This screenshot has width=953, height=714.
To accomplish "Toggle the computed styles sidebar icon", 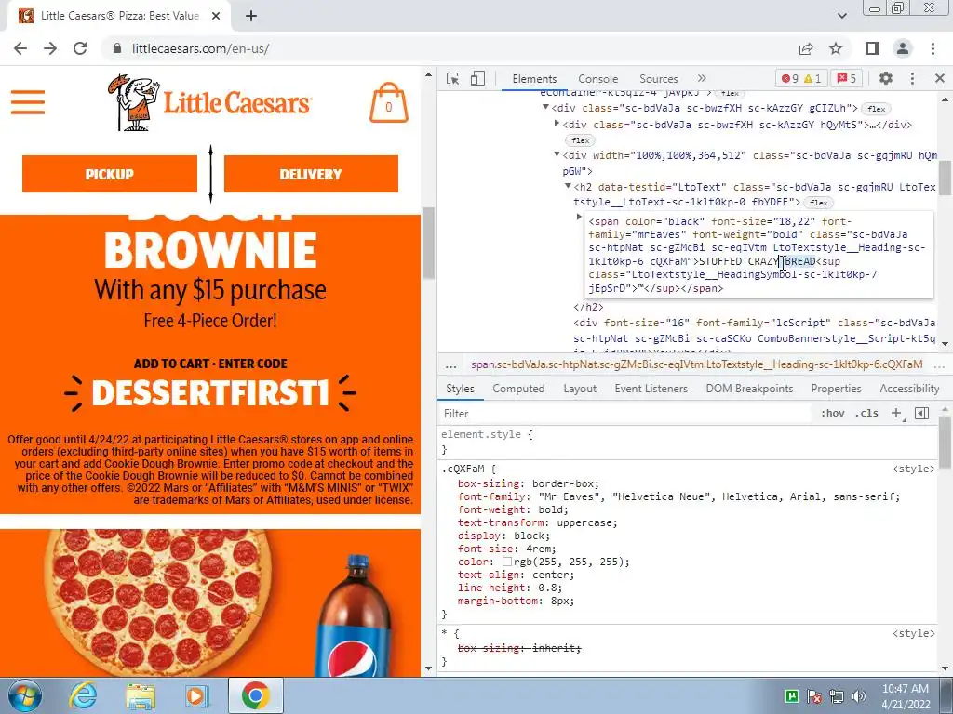I will [922, 413].
